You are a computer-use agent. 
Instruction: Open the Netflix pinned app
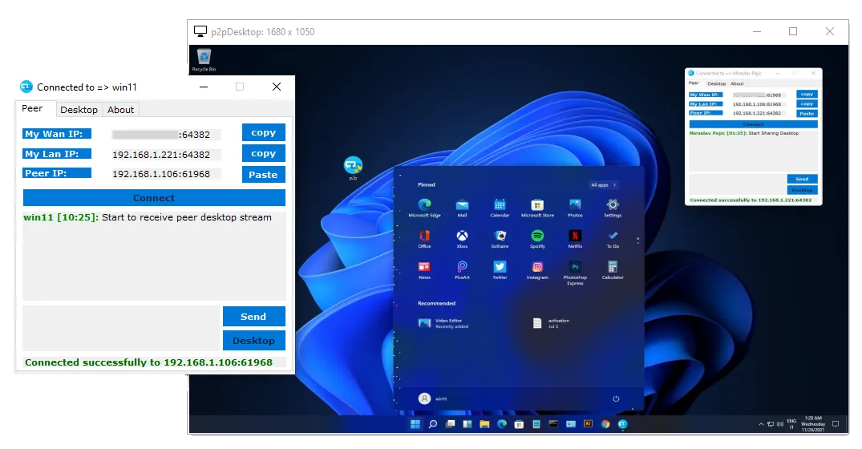pyautogui.click(x=575, y=236)
